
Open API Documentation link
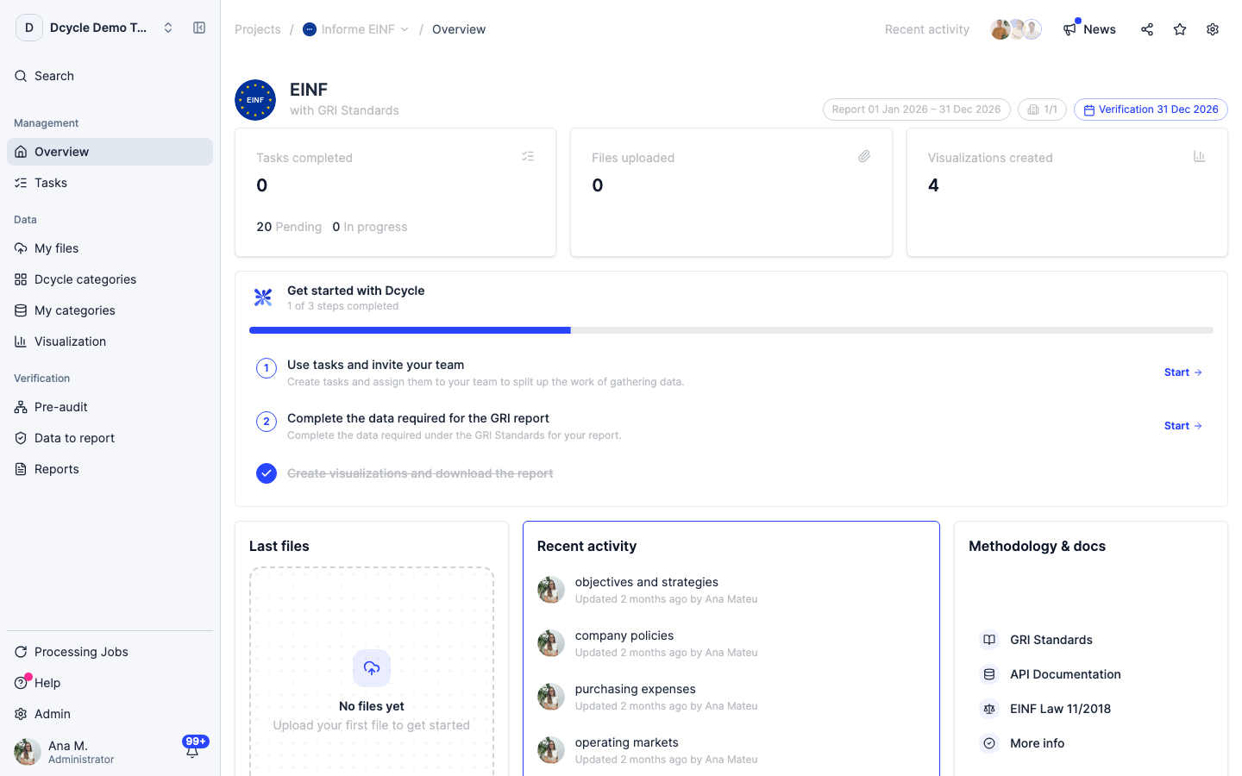tap(1065, 674)
